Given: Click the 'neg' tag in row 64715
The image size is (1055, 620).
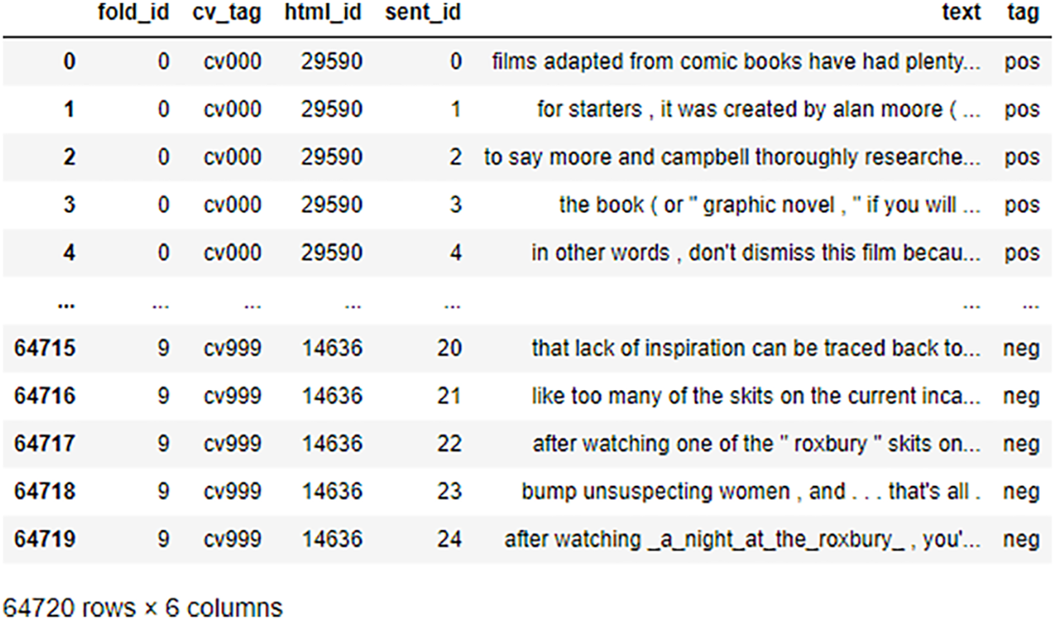Looking at the screenshot, I should (1022, 348).
